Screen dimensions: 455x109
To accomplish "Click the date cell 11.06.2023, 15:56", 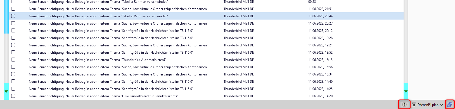I will 320,67.
